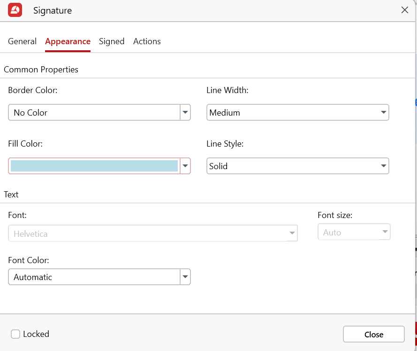Close the Signature dialog with the X
This screenshot has width=417, height=351.
coord(404,10)
